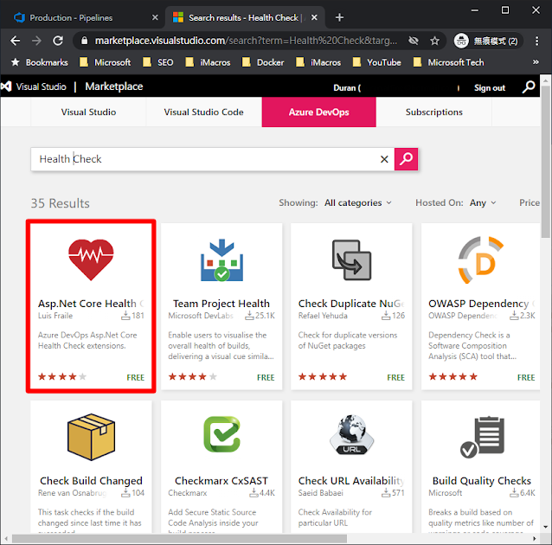Open the incognito profile indicator
The height and width of the screenshot is (545, 552).
487,42
